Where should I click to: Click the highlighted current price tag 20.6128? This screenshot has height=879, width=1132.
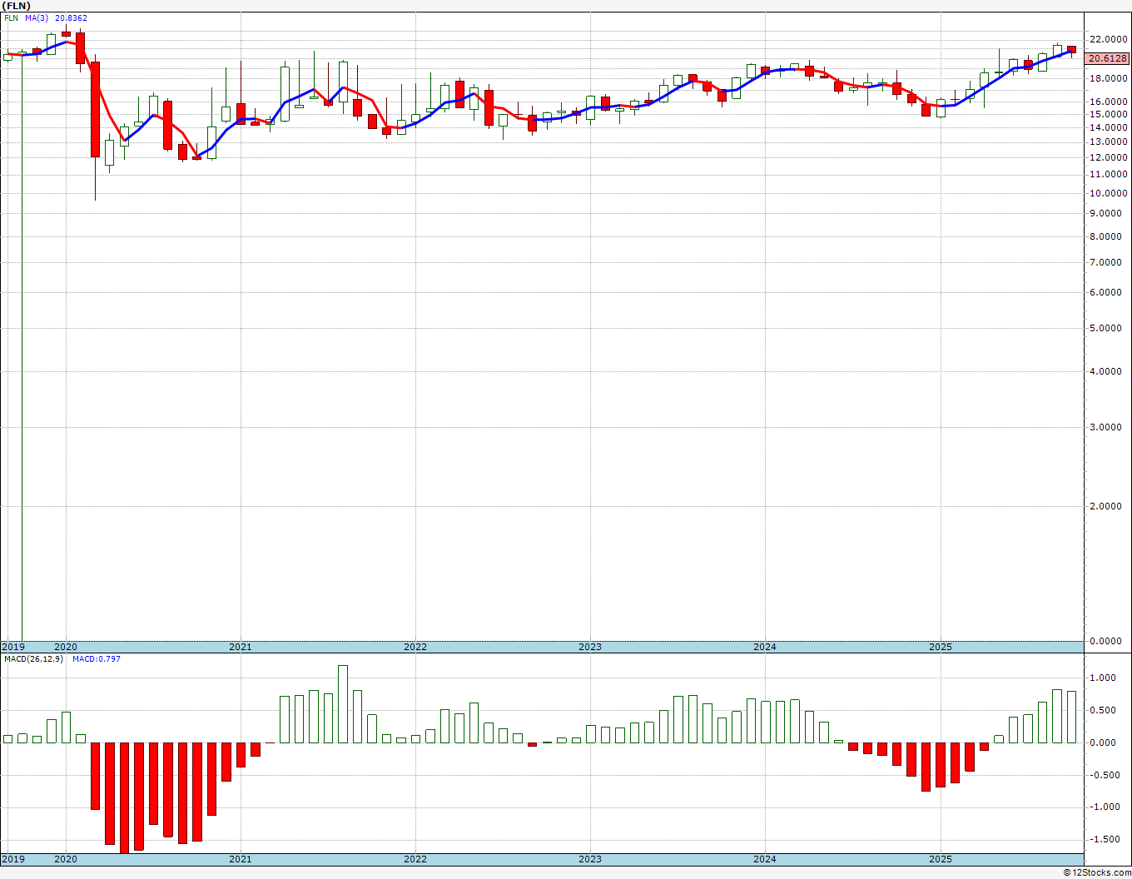(1108, 58)
